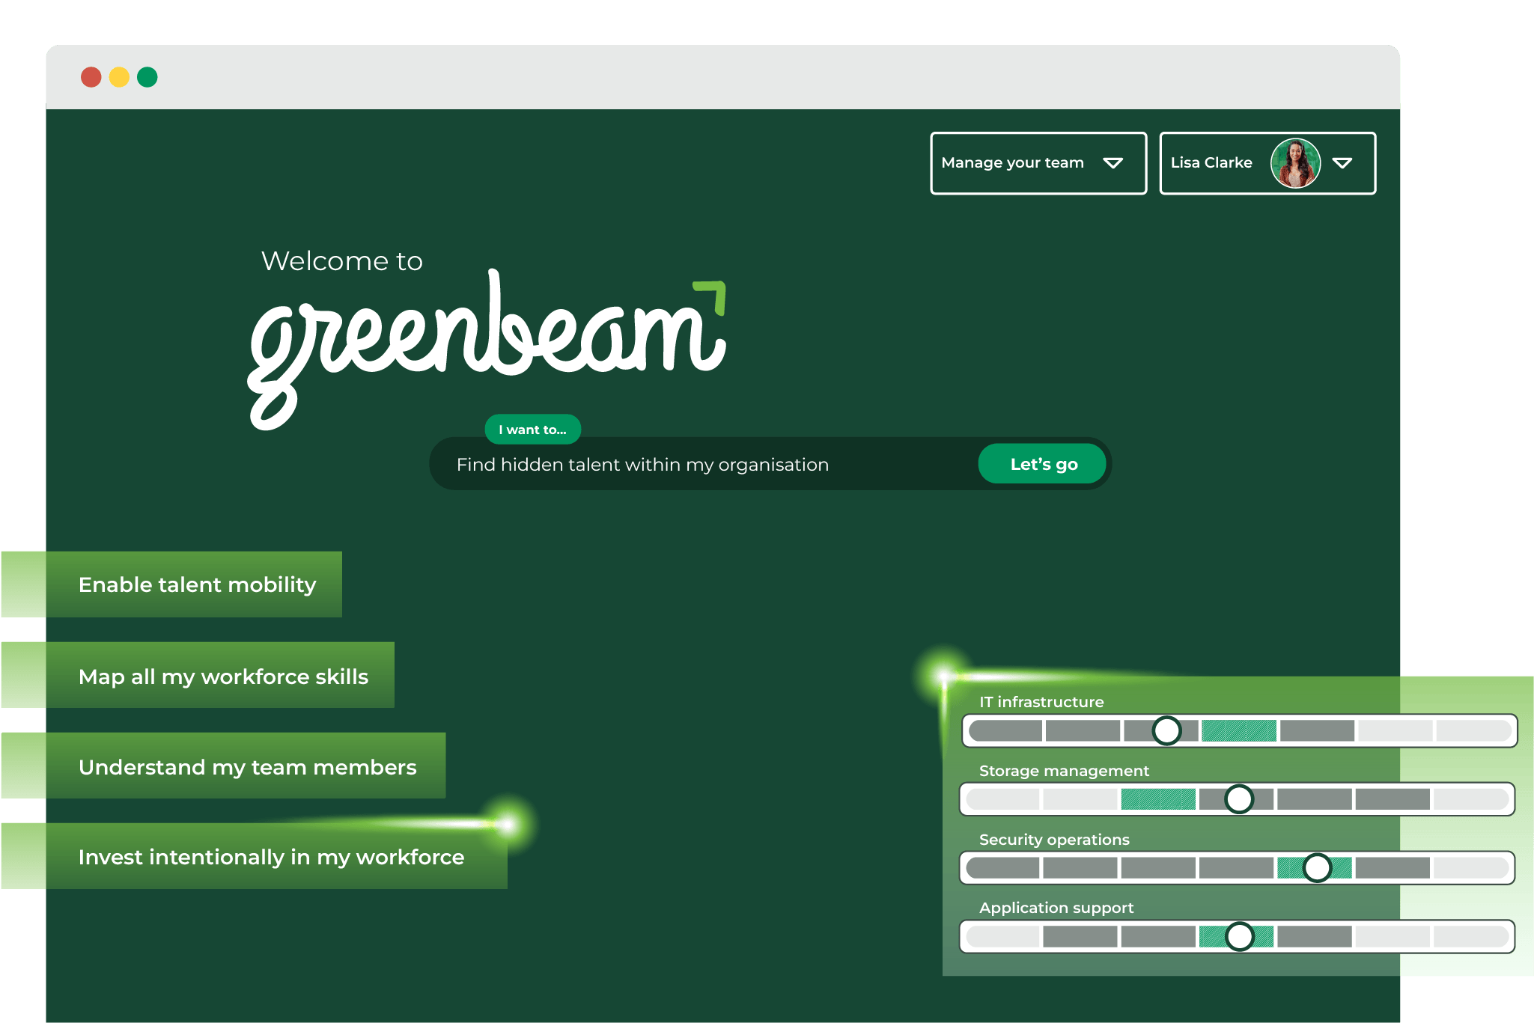The width and height of the screenshot is (1534, 1023).
Task: Click the green window control dot
Action: coord(147,77)
